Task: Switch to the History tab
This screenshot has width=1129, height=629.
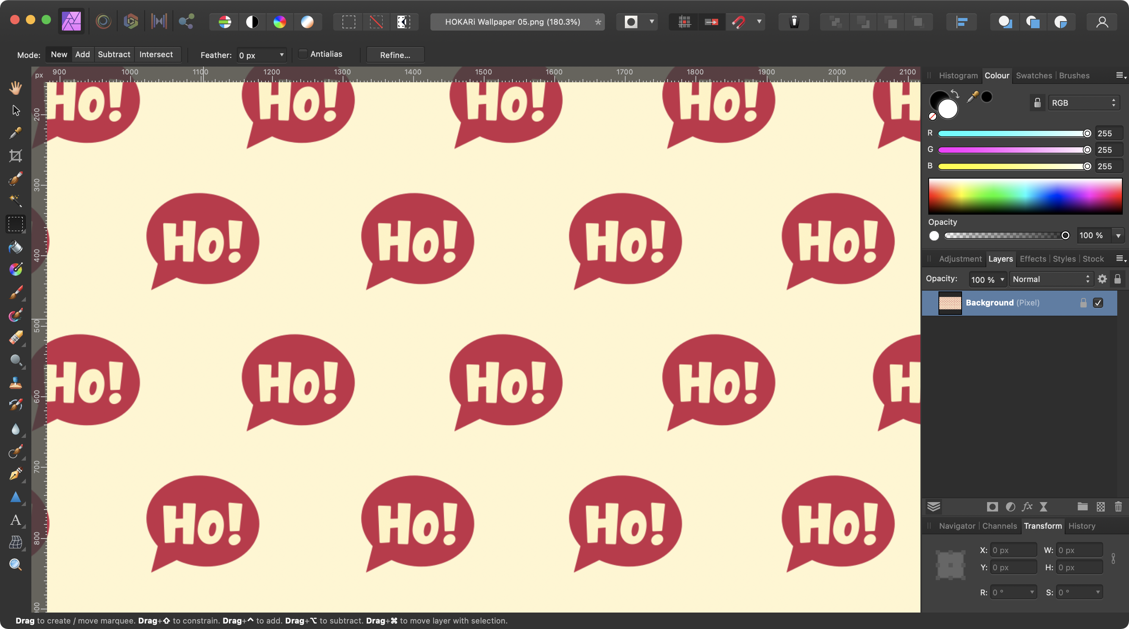Action: 1081,526
